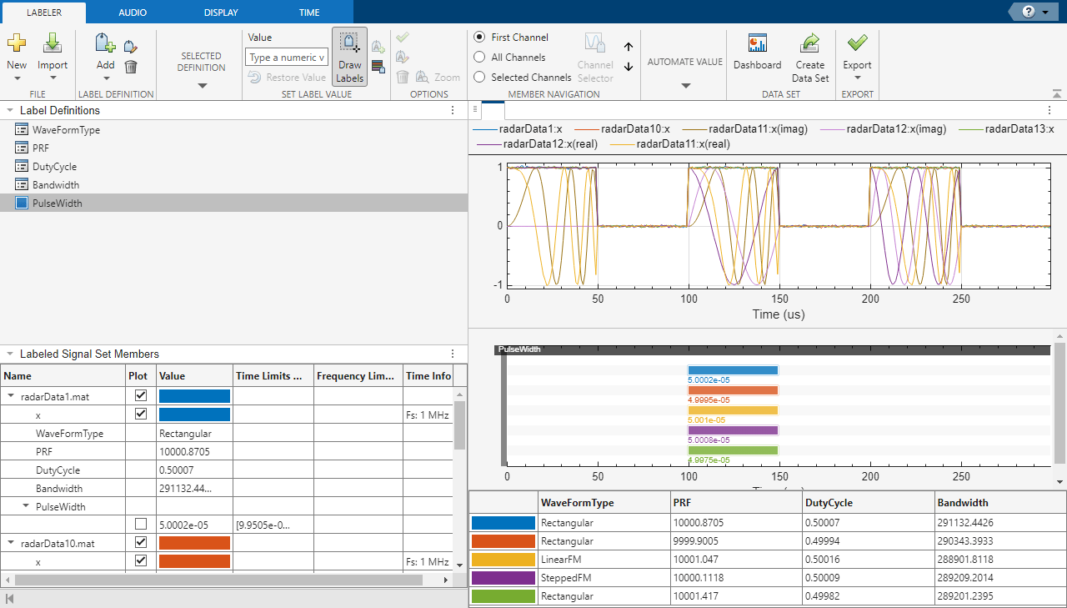1067x608 pixels.
Task: Open the Import dropdown arrow
Action: (x=53, y=79)
